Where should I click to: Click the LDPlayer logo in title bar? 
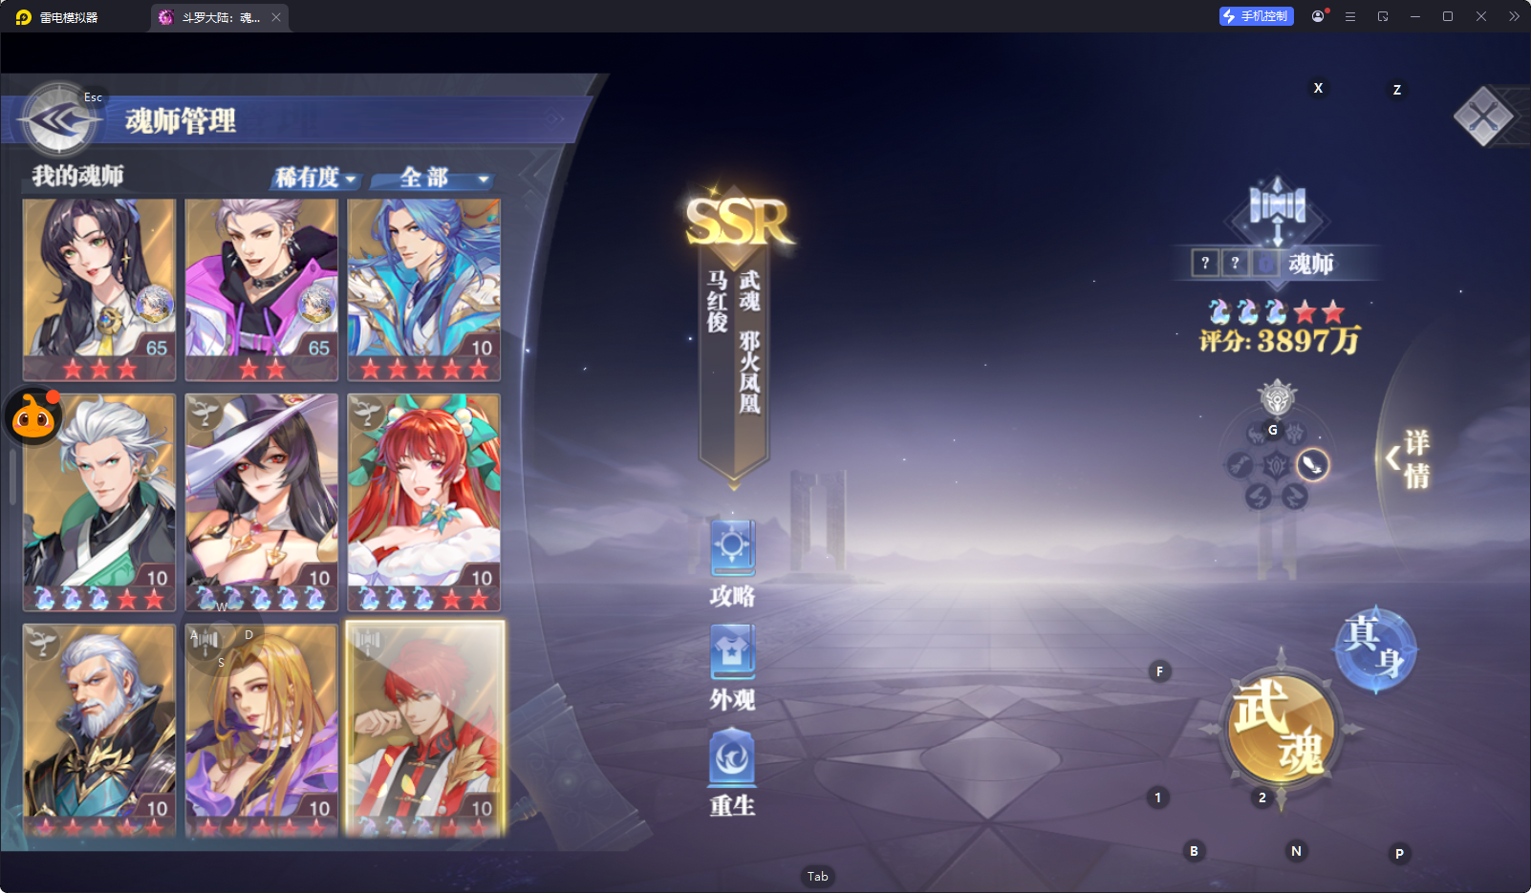click(x=24, y=17)
